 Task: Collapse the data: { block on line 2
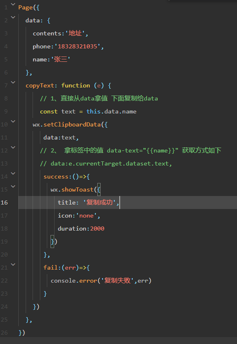[13, 17]
